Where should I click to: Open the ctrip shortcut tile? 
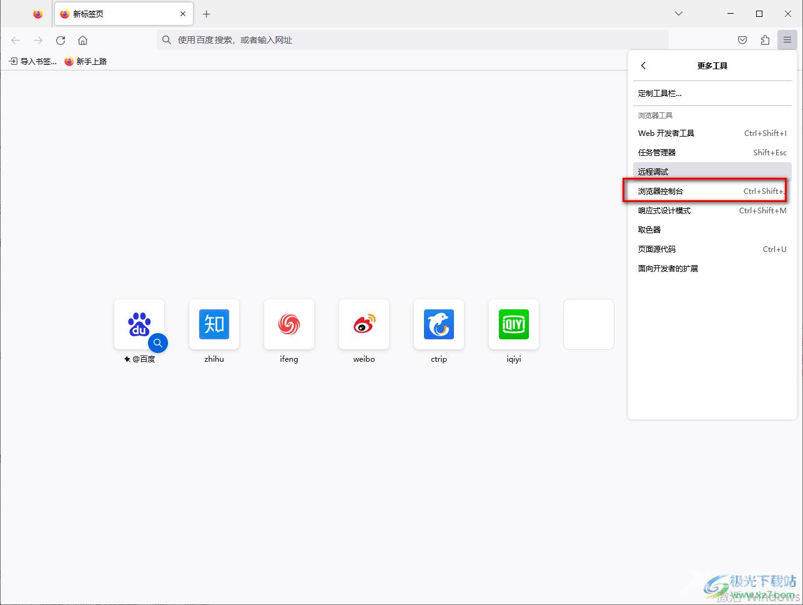point(439,324)
